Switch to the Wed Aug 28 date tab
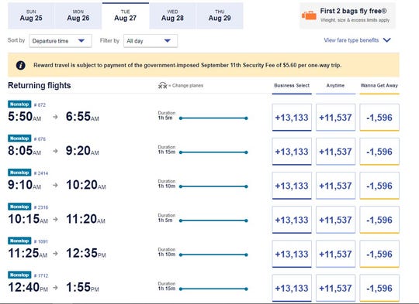Screen dimensions: 419x304 click(x=172, y=15)
